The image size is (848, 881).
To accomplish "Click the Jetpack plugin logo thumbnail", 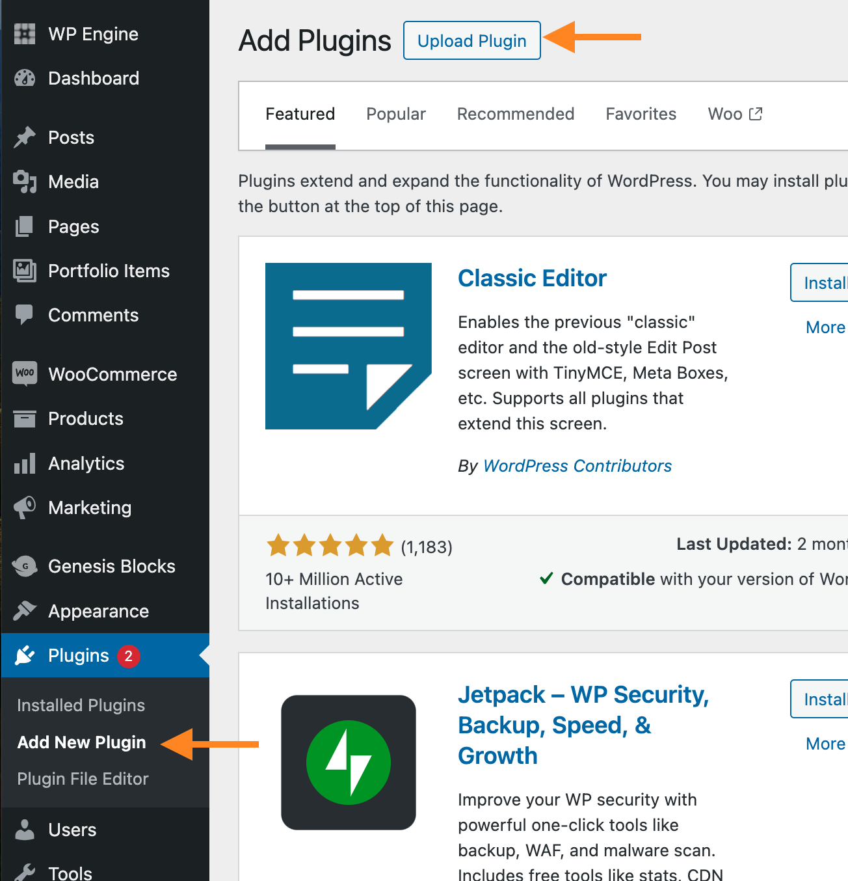I will click(349, 763).
